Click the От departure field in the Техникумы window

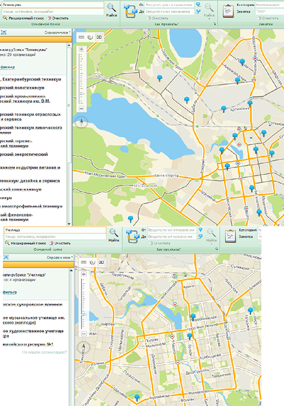[x=169, y=5]
